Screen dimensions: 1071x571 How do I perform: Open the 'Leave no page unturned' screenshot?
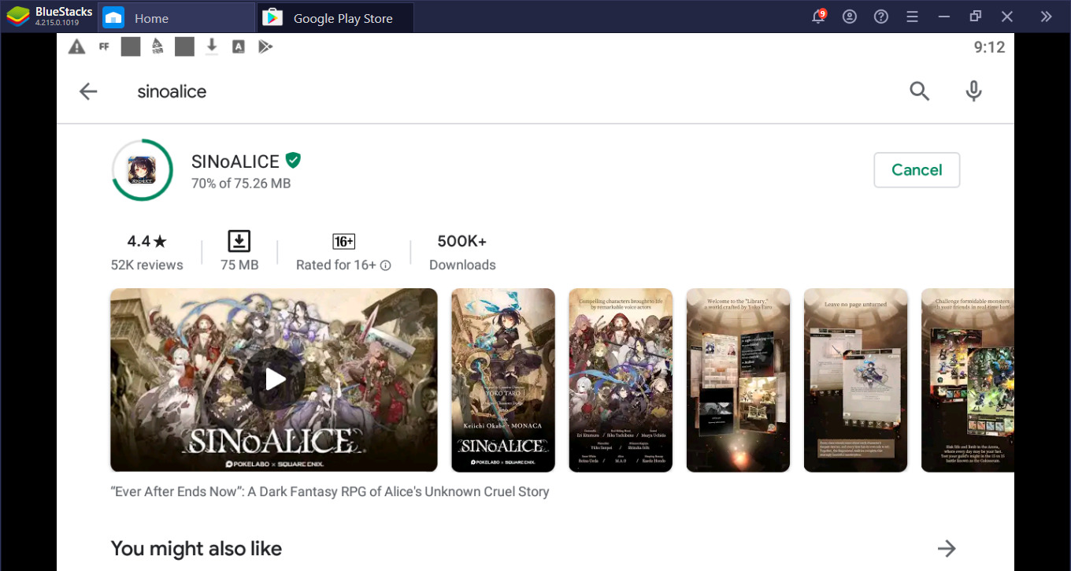856,380
